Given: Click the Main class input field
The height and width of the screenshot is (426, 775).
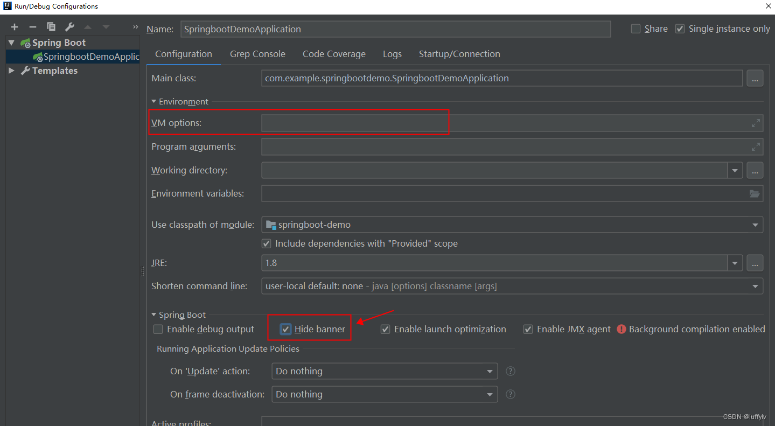Looking at the screenshot, I should click(x=502, y=78).
